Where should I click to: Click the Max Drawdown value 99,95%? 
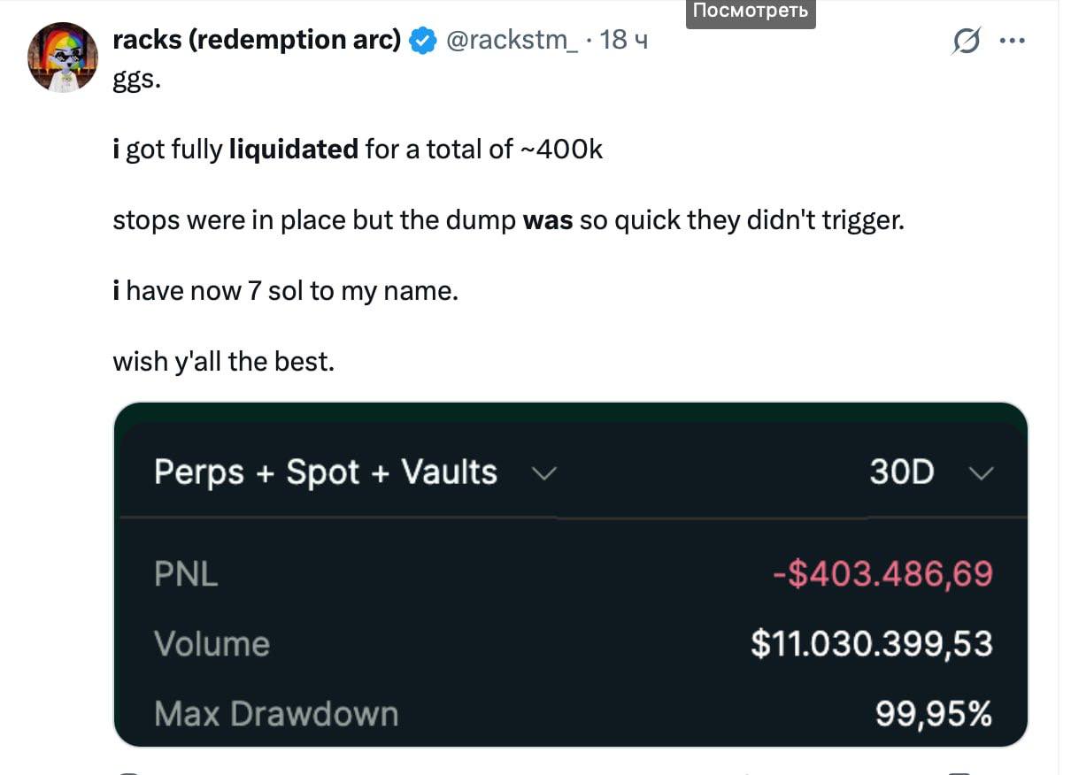(x=934, y=713)
